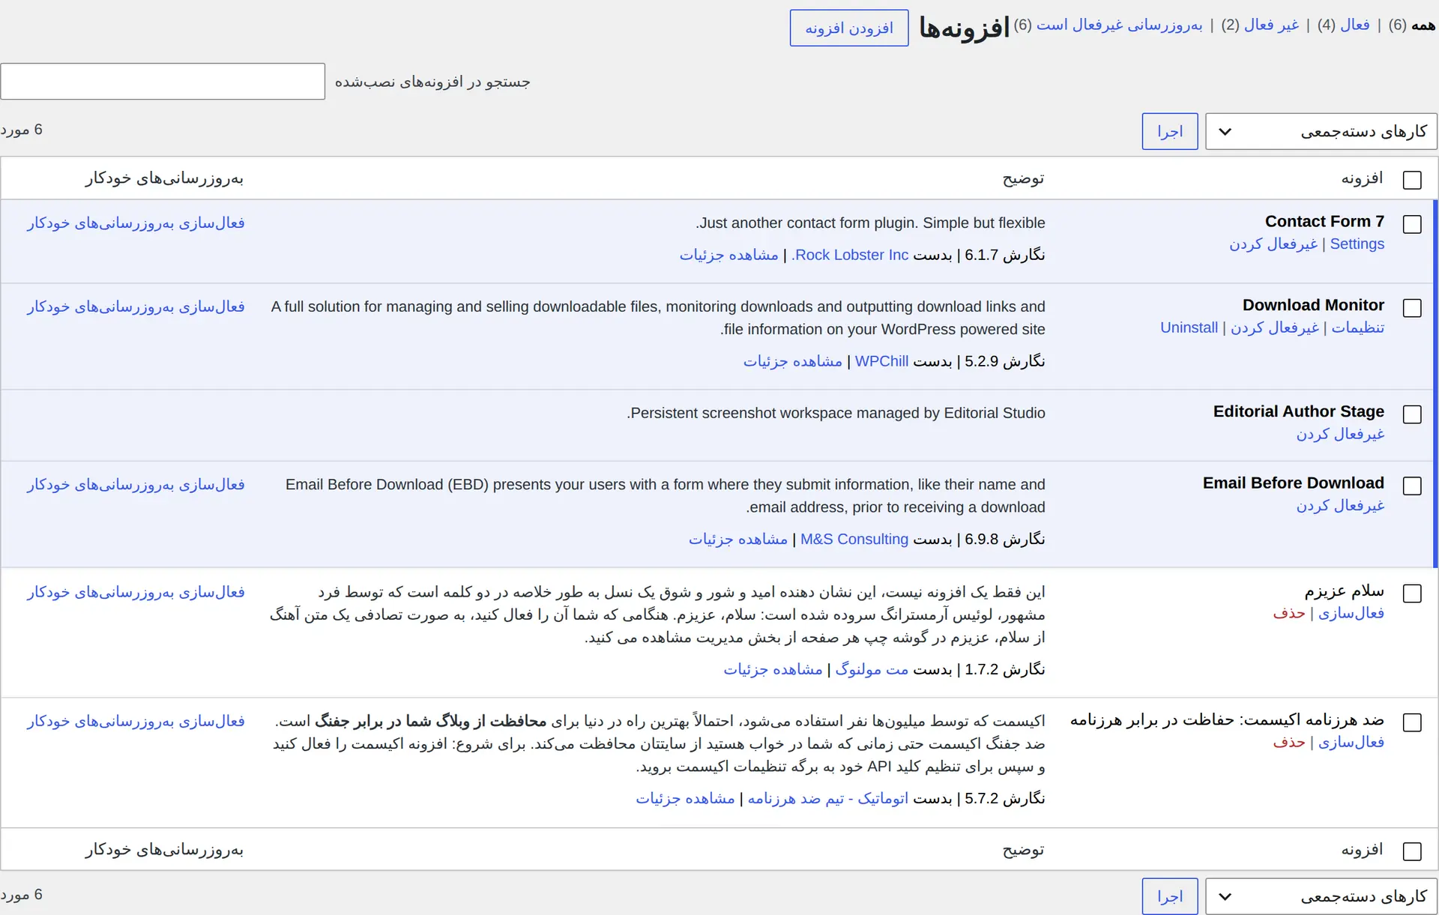Delete اکیسمت plugin via حذف link

point(1289,742)
